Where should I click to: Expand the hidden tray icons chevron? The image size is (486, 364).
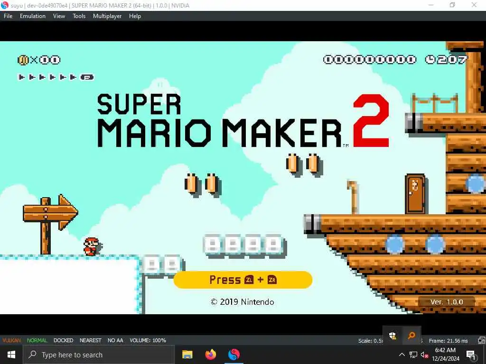pyautogui.click(x=402, y=355)
